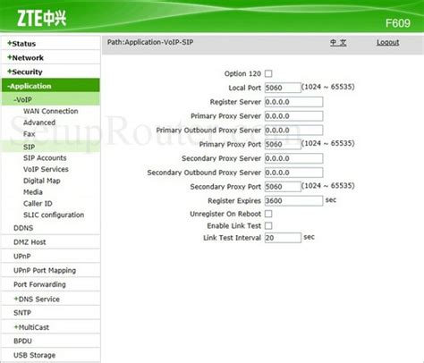Open the Port Forwarding page
The height and width of the screenshot is (363, 424).
coord(39,284)
